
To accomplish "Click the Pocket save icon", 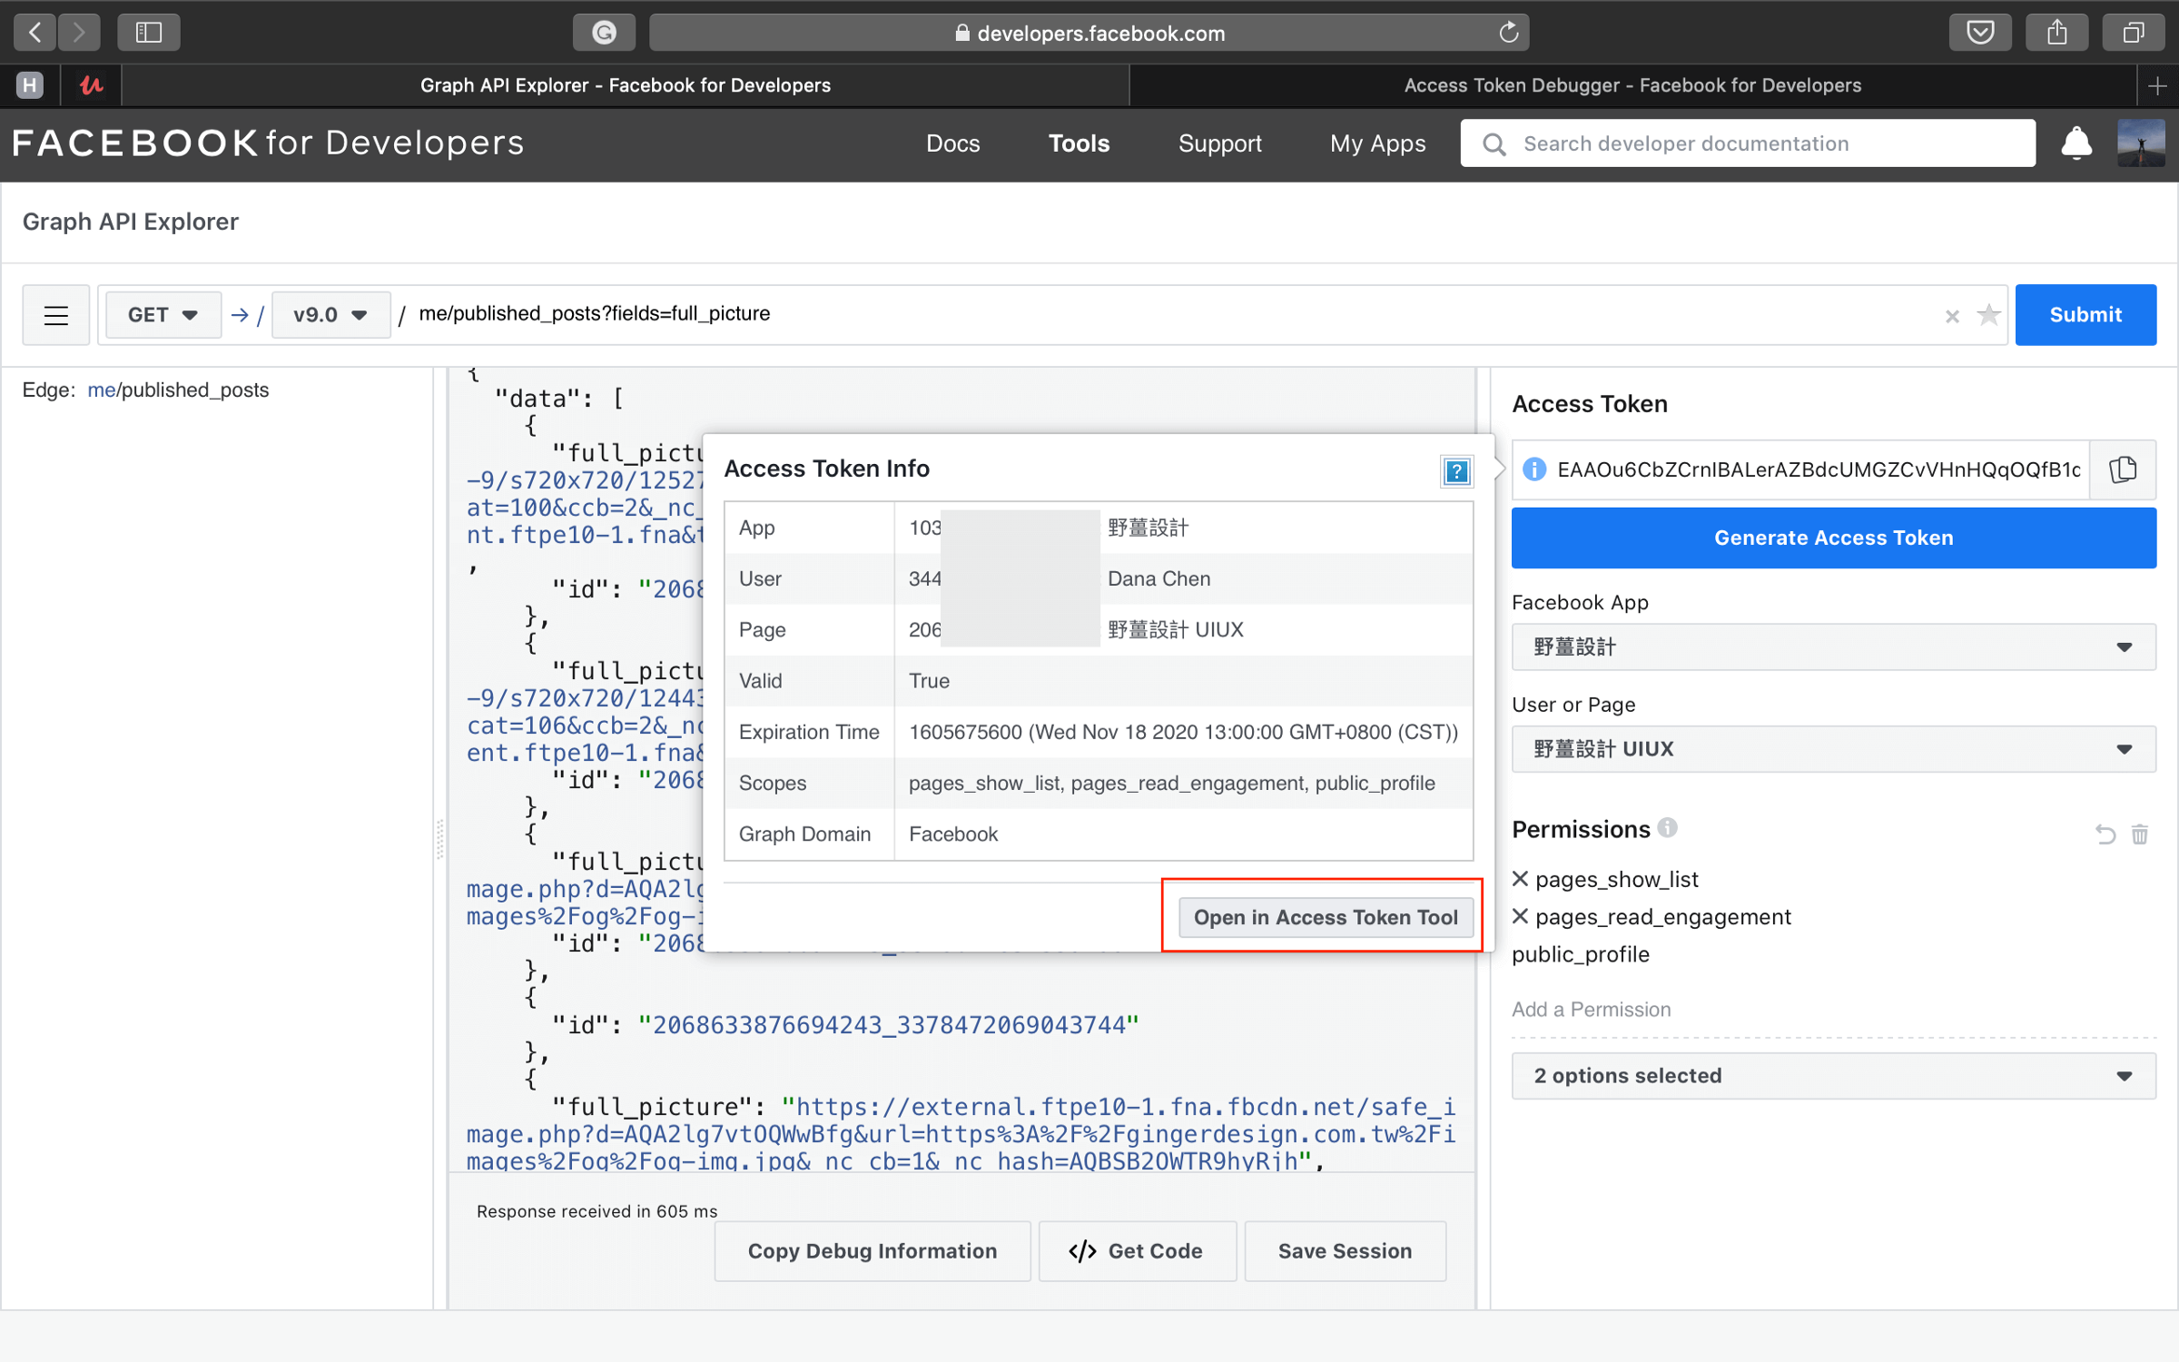I will point(1980,33).
